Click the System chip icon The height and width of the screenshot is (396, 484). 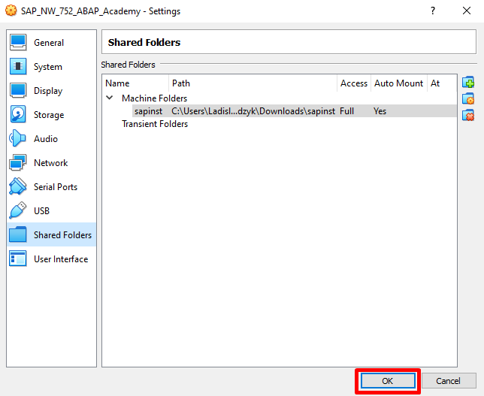(x=18, y=66)
